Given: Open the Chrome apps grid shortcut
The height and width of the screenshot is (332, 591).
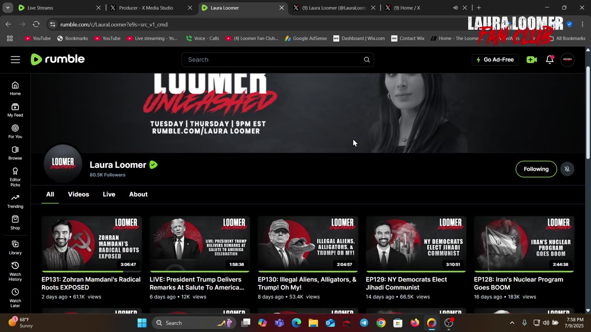Looking at the screenshot, I should click(10, 38).
